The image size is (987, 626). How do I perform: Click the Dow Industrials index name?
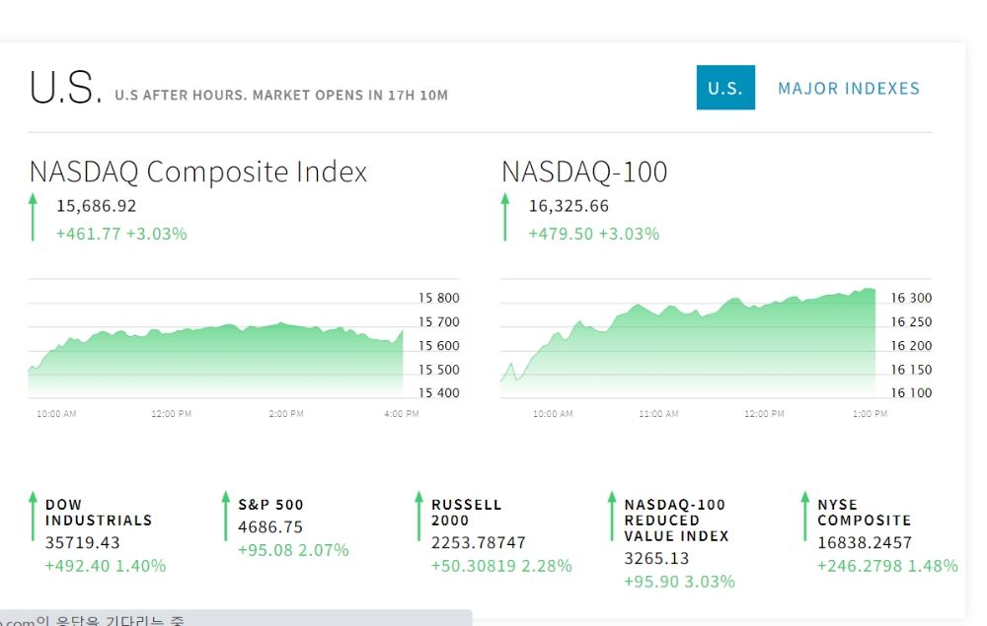tap(99, 513)
